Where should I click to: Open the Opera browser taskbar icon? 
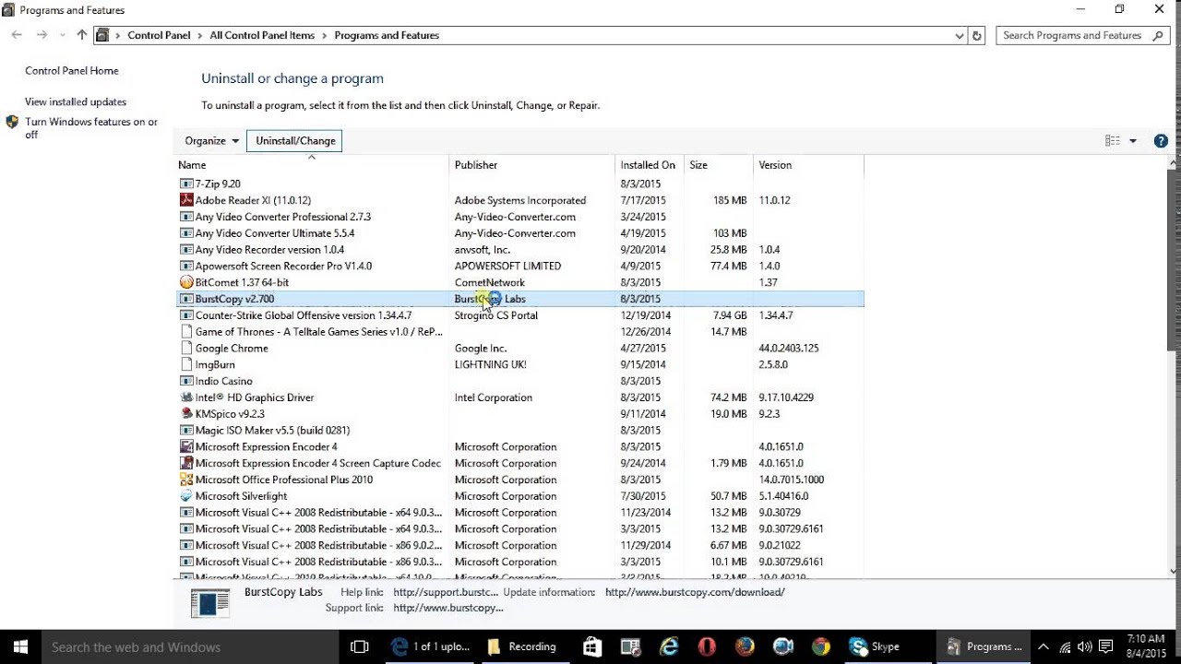[707, 646]
